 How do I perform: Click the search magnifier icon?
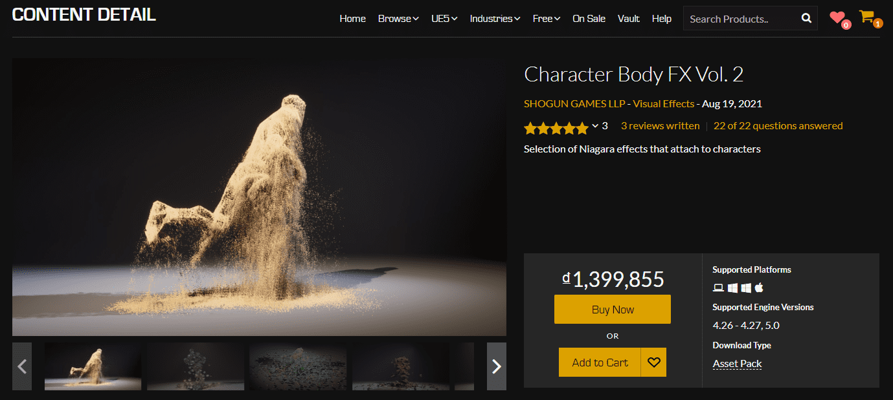coord(806,18)
